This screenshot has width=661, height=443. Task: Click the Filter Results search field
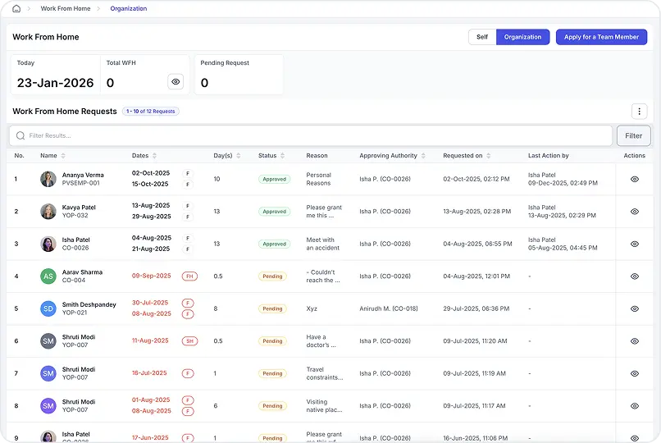[x=312, y=136]
